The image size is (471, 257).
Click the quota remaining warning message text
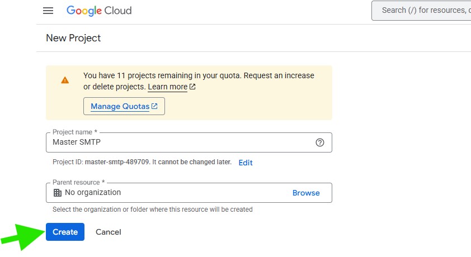coord(199,75)
